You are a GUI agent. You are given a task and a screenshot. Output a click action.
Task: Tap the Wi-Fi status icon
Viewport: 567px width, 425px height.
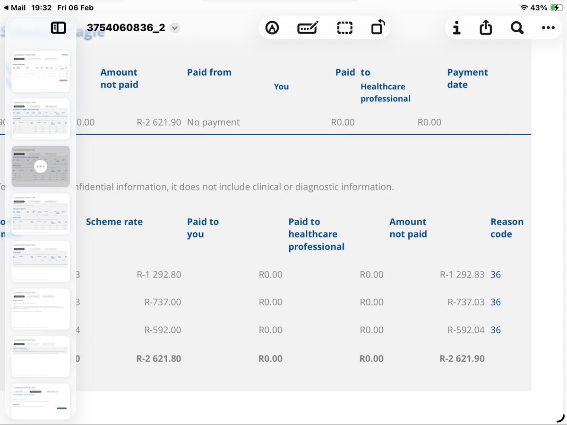[524, 8]
